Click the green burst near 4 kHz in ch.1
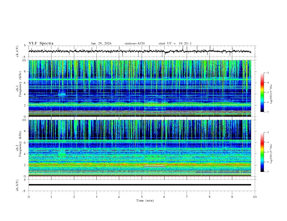 tap(62, 94)
